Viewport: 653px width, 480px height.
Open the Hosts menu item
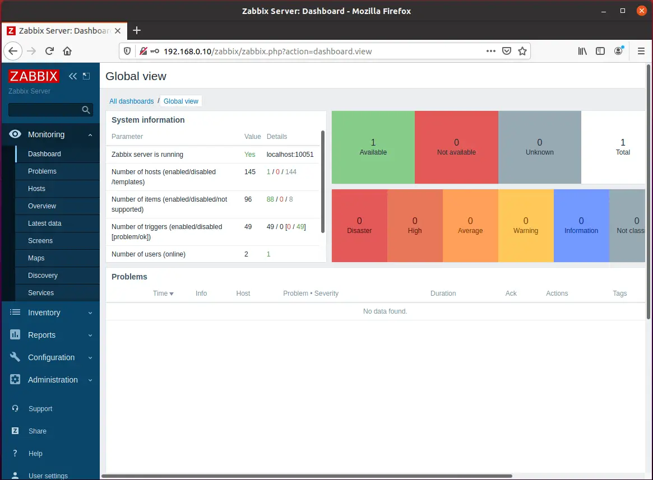tap(58, 189)
